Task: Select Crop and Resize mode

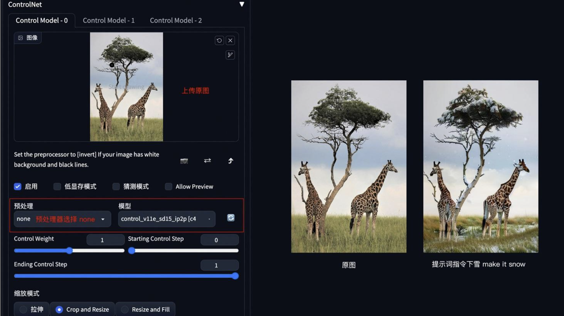Action: tap(82, 309)
